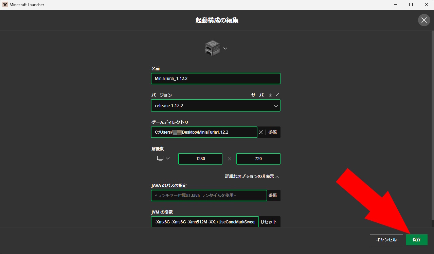Image resolution: width=434 pixels, height=254 pixels.
Task: Click the JAVA のパスの指定 input field
Action: [209, 196]
